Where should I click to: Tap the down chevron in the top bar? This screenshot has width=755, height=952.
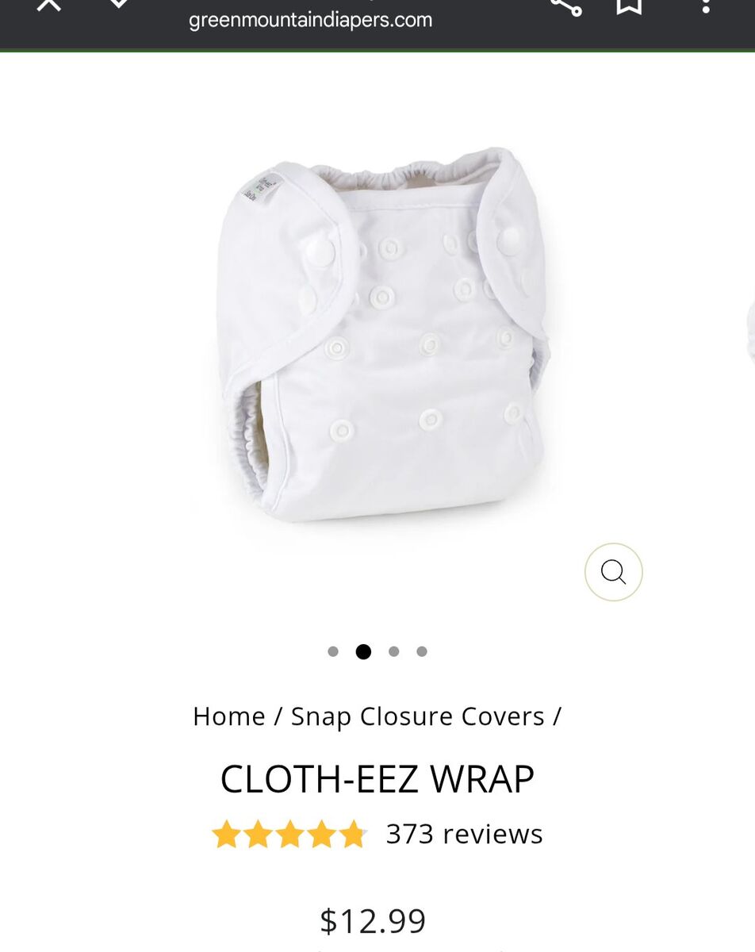click(x=118, y=4)
